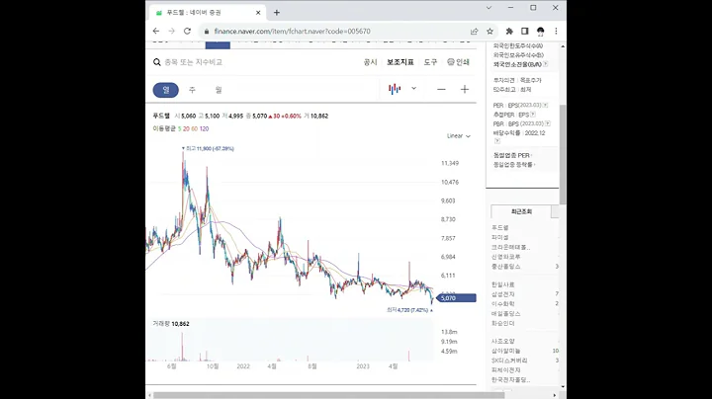Go forward in browser history
712x399 pixels.
171,32
